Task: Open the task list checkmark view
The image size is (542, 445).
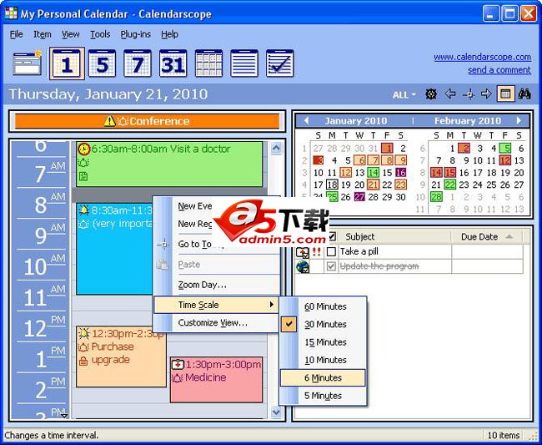Action: coord(279,63)
